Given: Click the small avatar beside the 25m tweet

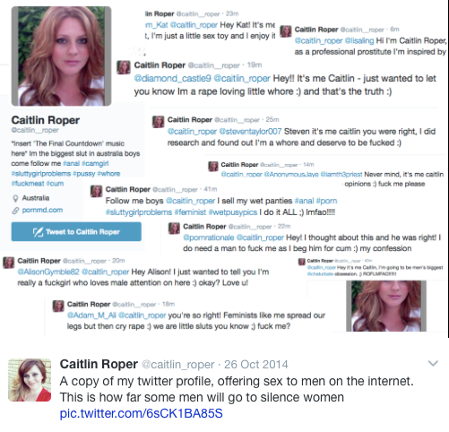Looking at the screenshot, I should coord(158,122).
